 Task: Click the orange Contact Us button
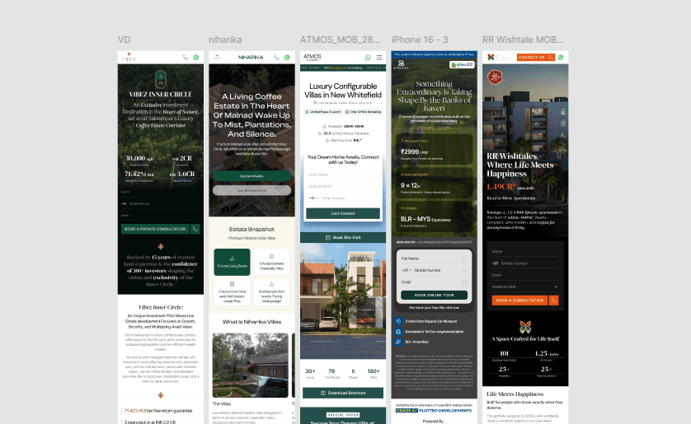(535, 57)
